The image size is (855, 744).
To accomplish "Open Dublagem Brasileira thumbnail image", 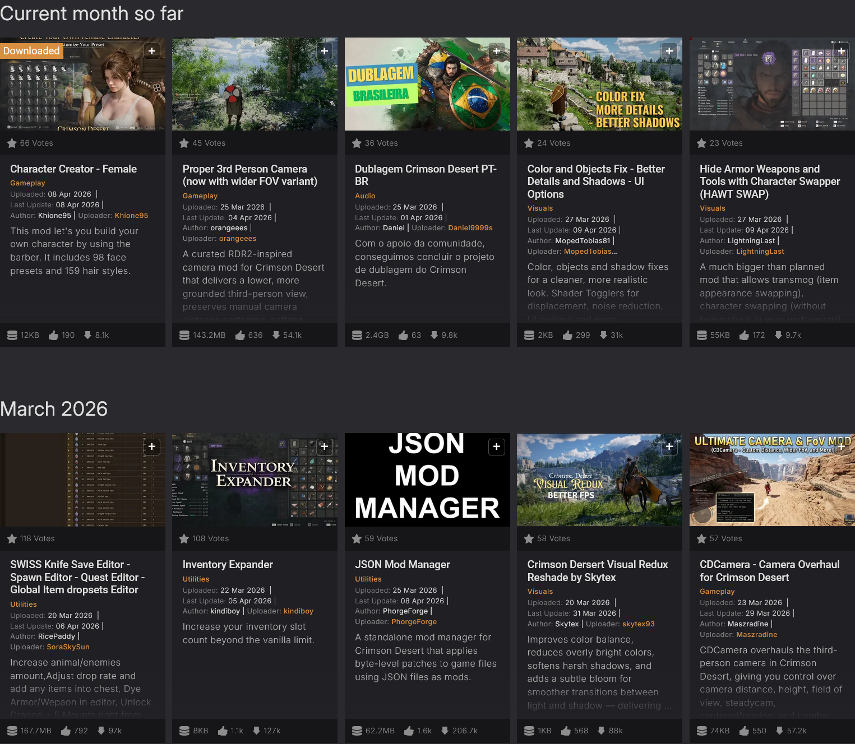I will pos(427,84).
